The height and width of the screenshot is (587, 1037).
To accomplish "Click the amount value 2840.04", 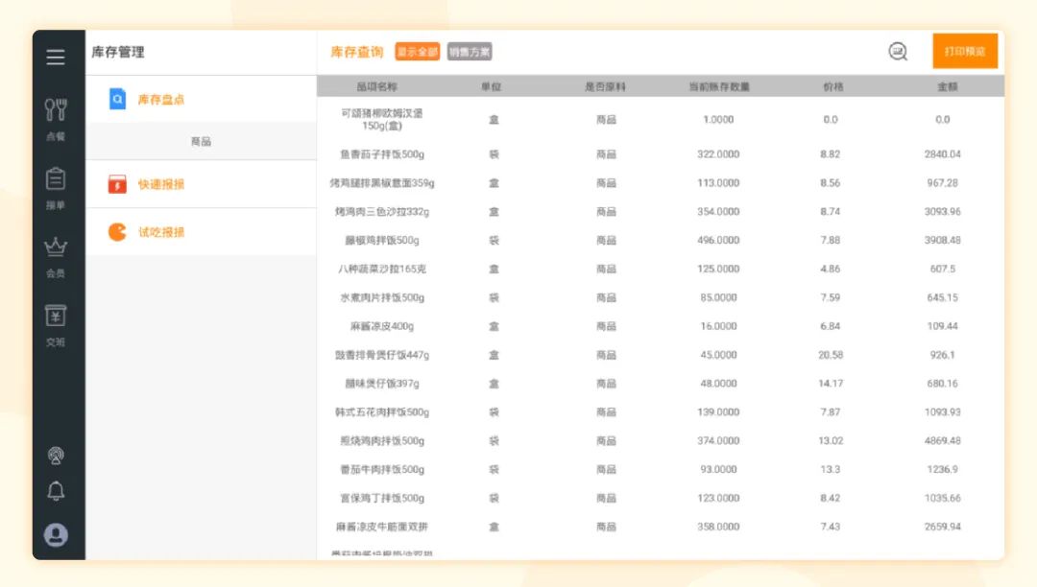I will (943, 154).
